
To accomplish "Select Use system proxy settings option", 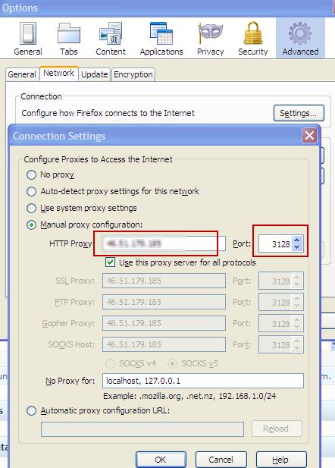I will pos(31,208).
